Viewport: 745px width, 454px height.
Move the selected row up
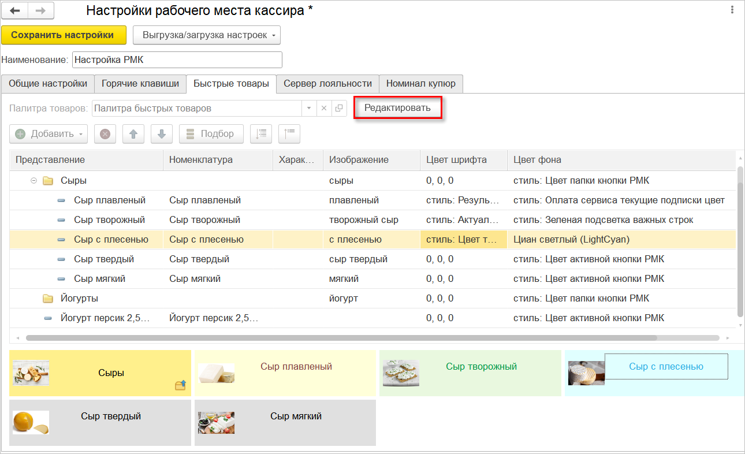pyautogui.click(x=133, y=134)
